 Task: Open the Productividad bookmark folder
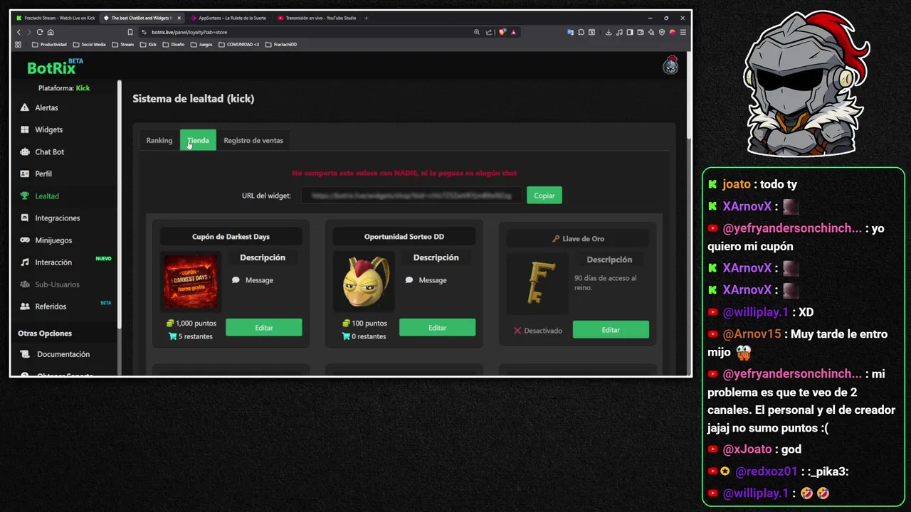point(49,44)
